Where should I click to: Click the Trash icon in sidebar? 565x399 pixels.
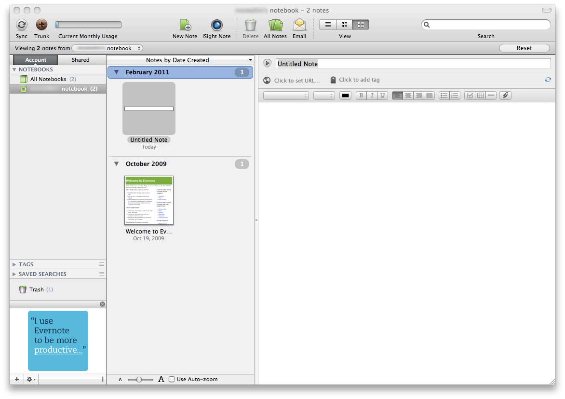[23, 289]
